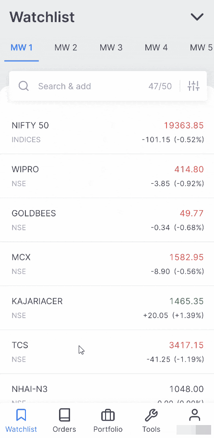The height and width of the screenshot is (438, 214).
Task: Open Portfolio via the briefcase icon
Action: 108,415
